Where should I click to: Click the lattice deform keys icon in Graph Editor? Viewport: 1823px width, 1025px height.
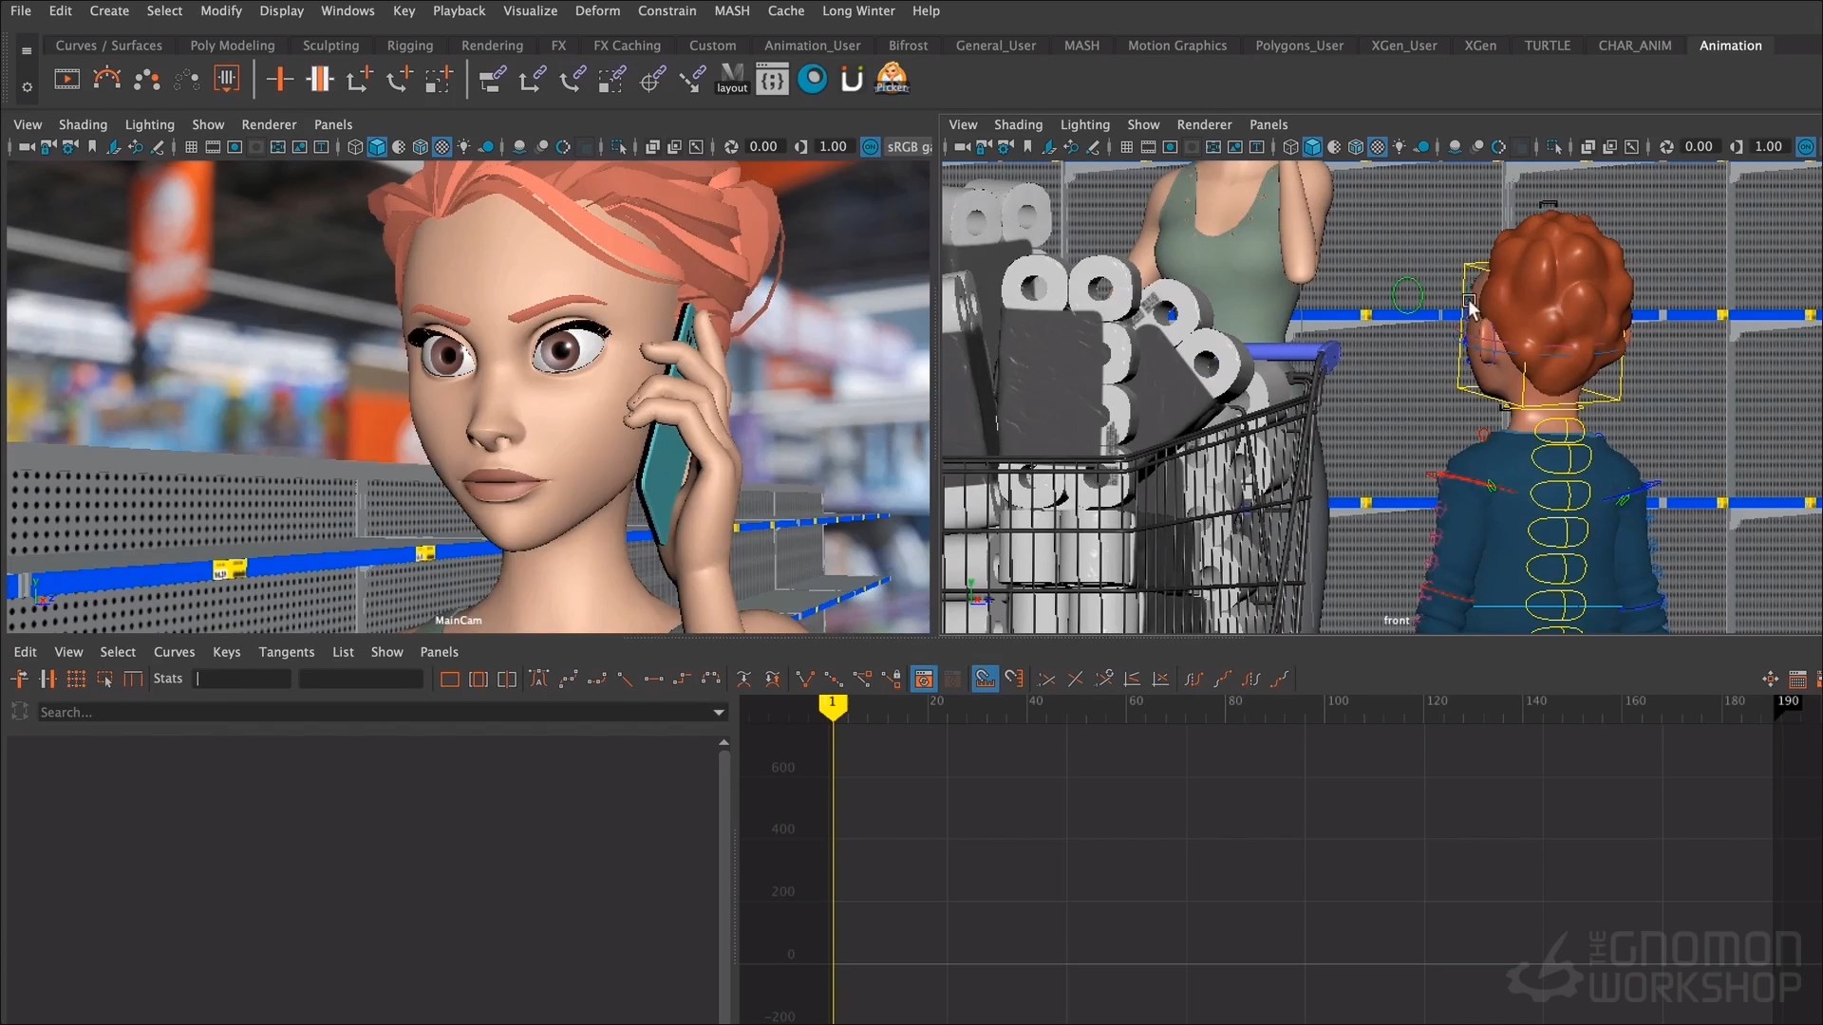pos(76,679)
